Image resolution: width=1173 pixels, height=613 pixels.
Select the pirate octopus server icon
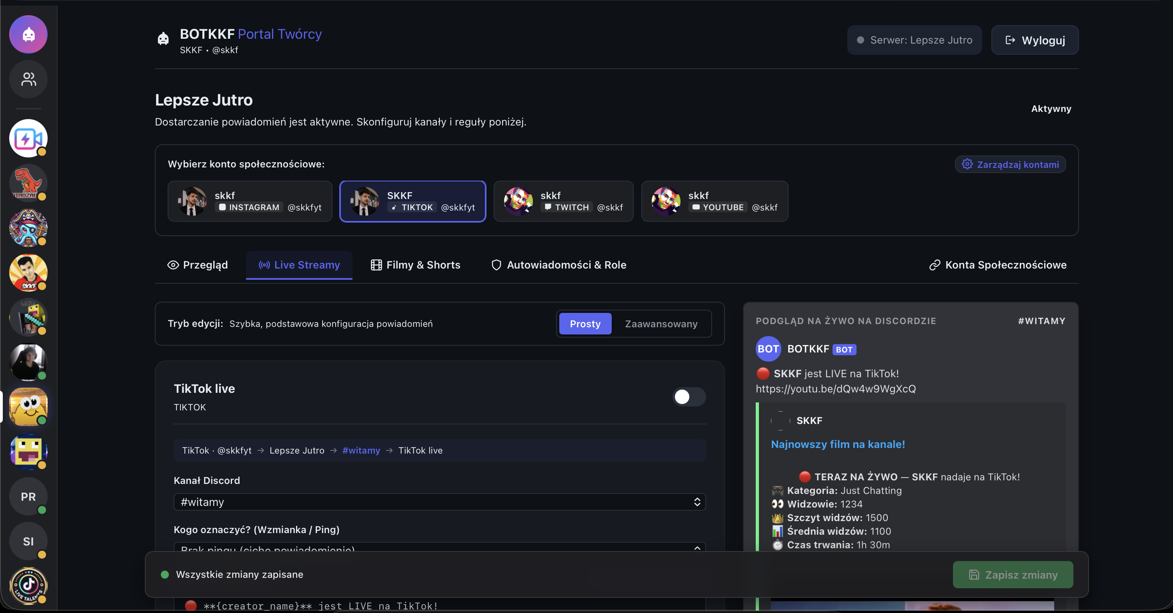coord(28,228)
